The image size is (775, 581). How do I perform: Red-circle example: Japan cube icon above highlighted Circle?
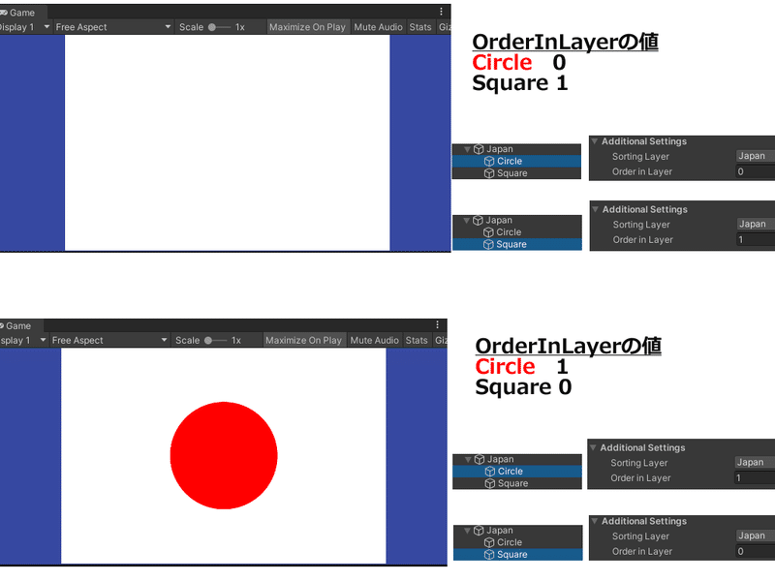pyautogui.click(x=480, y=459)
